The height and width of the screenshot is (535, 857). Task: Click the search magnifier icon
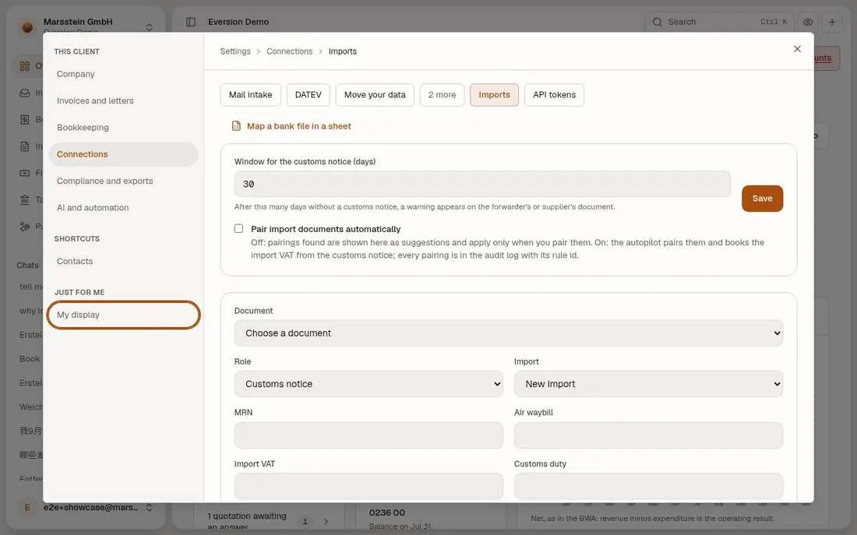click(657, 22)
